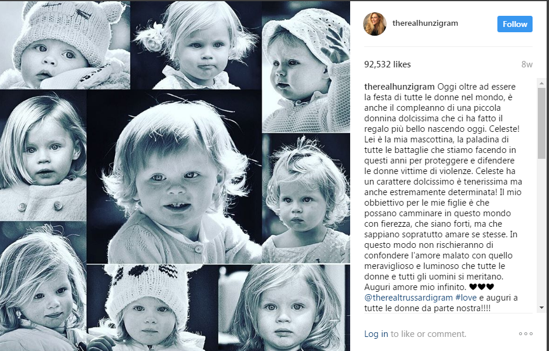Screen dimensions: 549x351
Task: Click the Log in link
Action: tap(376, 334)
